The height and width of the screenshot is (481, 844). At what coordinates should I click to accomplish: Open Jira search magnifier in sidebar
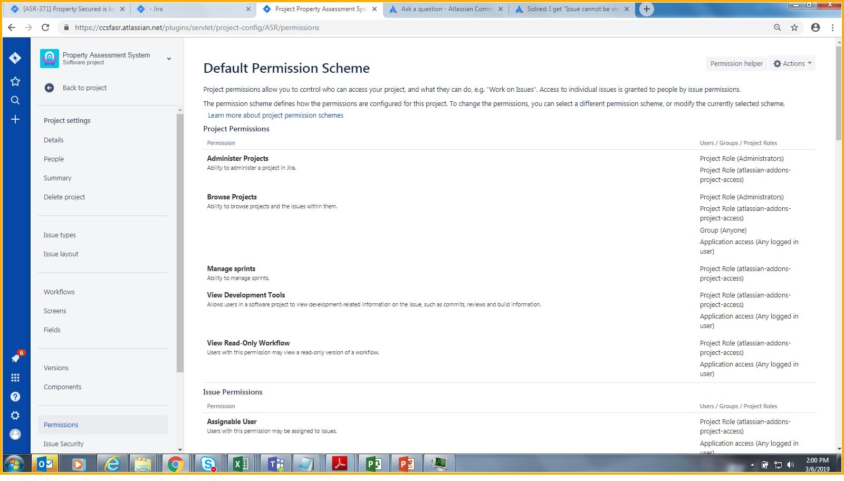[15, 100]
